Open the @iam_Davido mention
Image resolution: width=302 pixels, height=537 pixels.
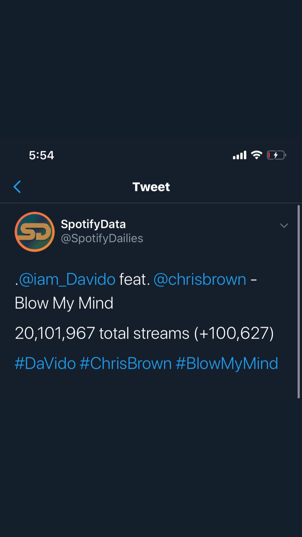(67, 279)
